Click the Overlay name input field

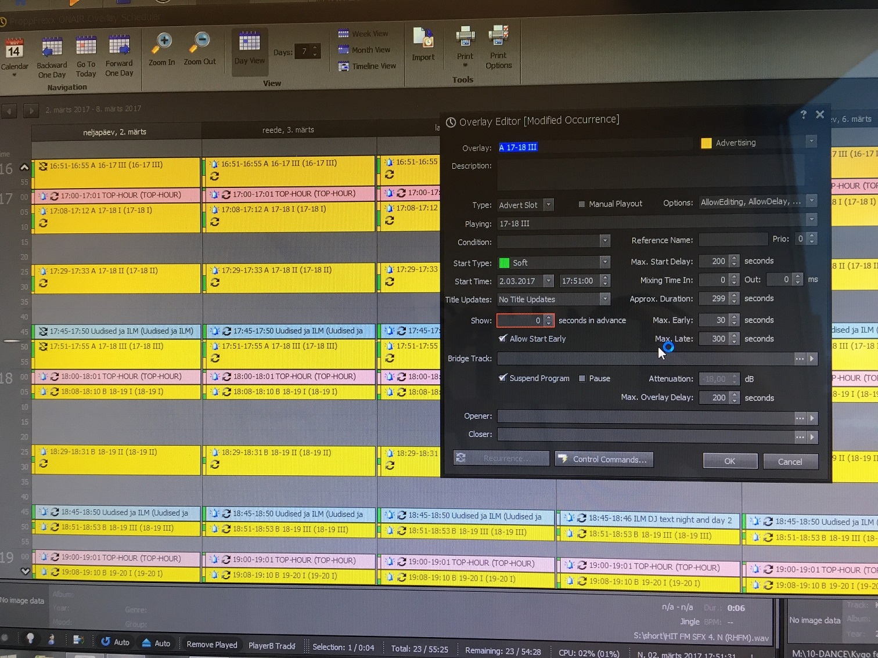point(592,147)
